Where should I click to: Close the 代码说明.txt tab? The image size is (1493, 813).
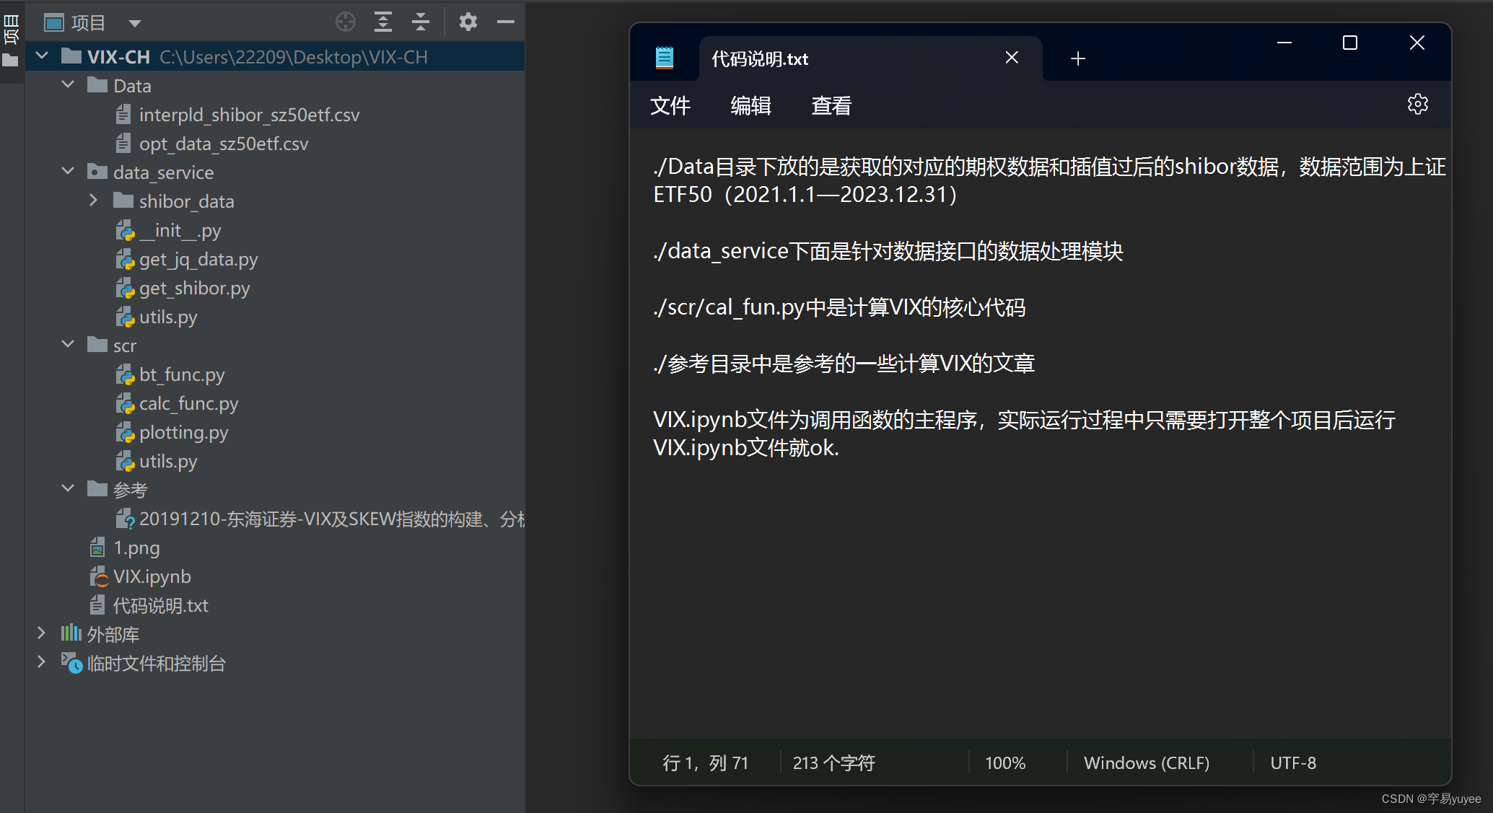(x=1012, y=58)
